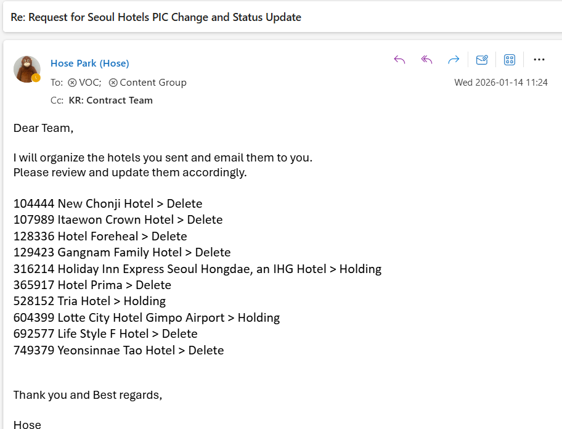Click the presence icon beside Content Group
The height and width of the screenshot is (429, 562).
click(x=113, y=83)
